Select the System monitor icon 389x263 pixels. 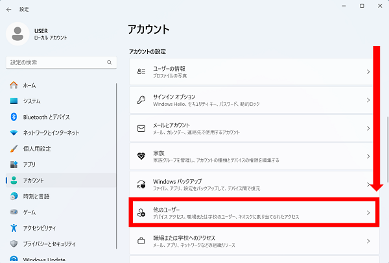tap(14, 101)
